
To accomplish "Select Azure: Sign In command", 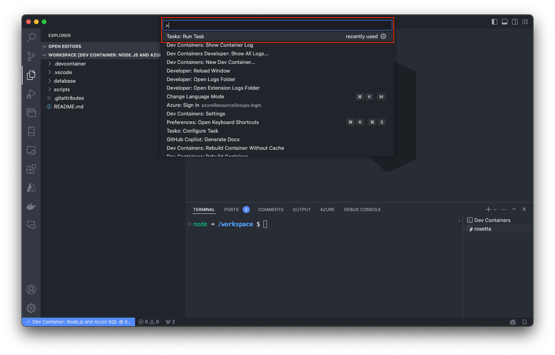I will click(278, 105).
